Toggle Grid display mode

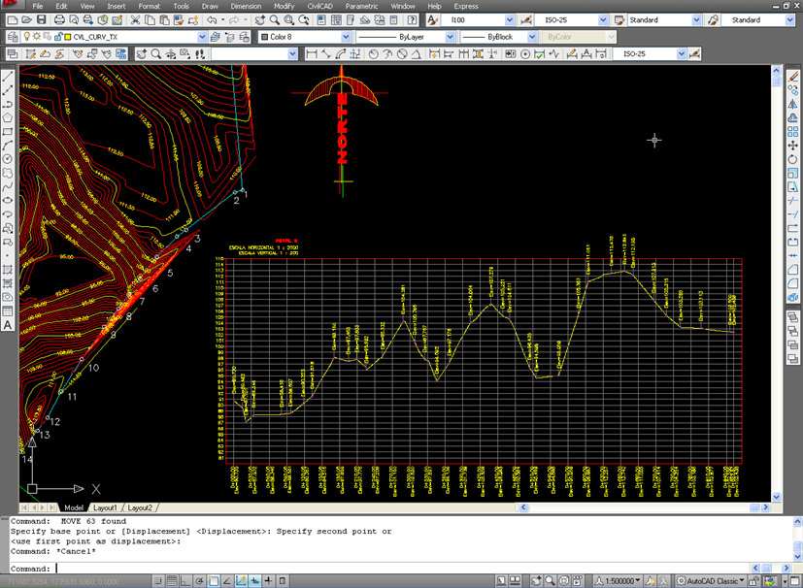tap(171, 579)
